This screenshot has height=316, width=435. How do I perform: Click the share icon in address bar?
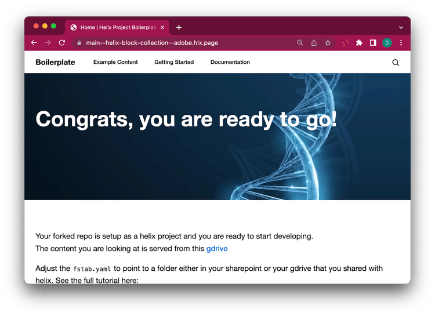[314, 43]
